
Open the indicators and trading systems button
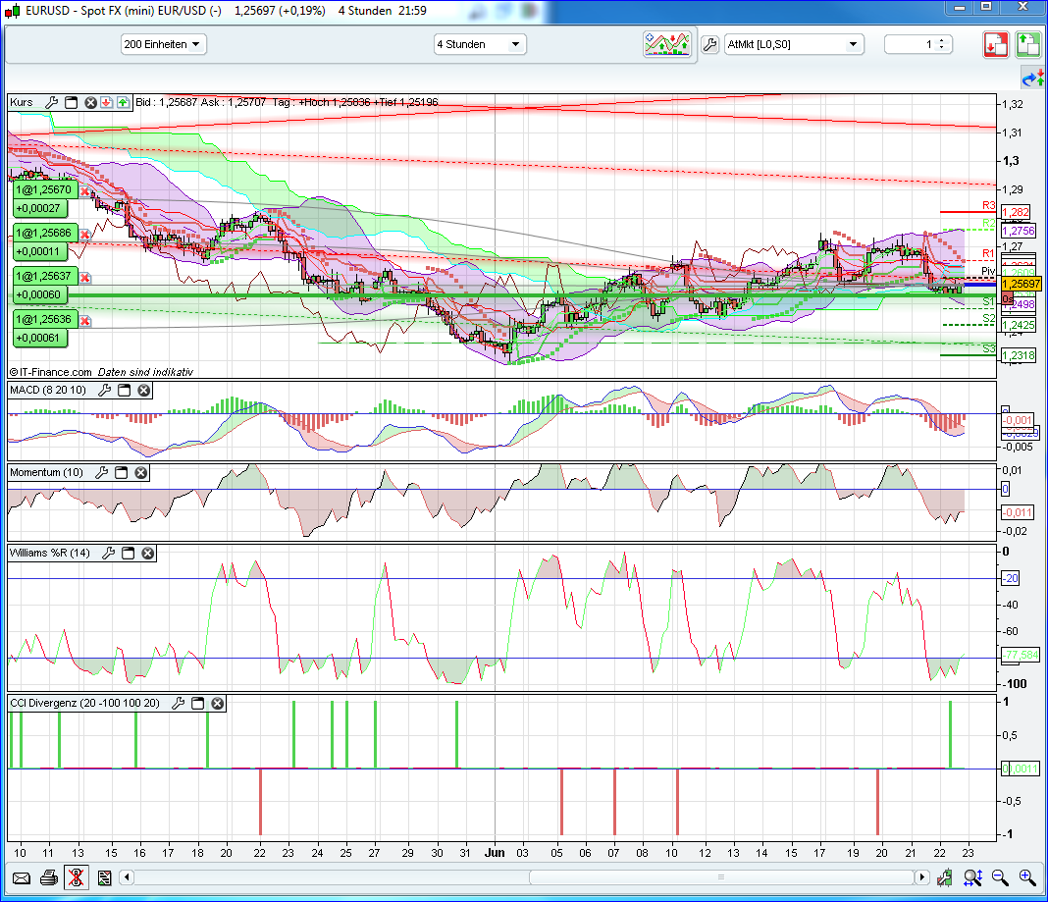668,44
